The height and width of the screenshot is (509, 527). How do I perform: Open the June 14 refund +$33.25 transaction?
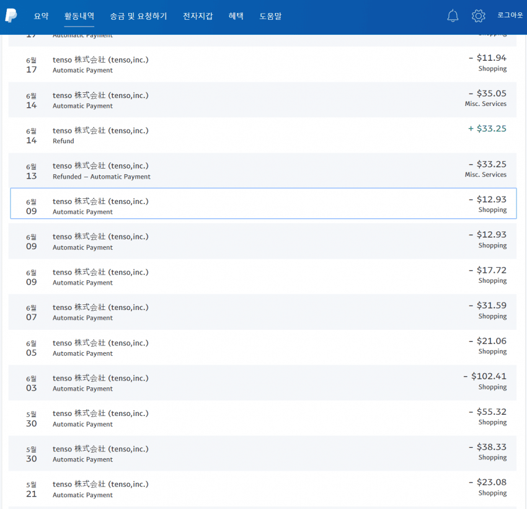pyautogui.click(x=262, y=135)
